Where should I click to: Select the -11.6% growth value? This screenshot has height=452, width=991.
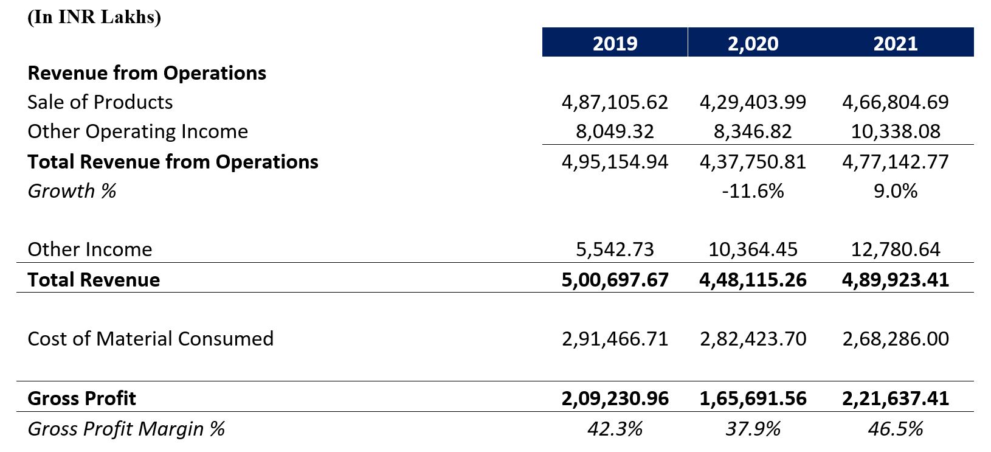753,191
